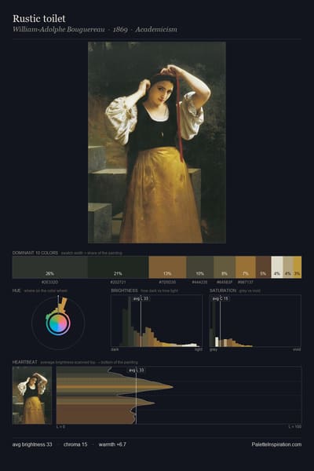Click the William-Adolphe Bouguereau artist name
Screen dimensions: 314x471
coord(59,30)
